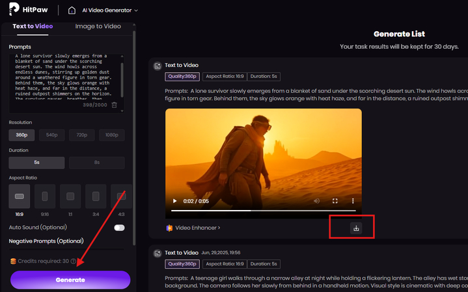
Task: Click the dated task's Text to Video icon
Action: pyautogui.click(x=158, y=254)
